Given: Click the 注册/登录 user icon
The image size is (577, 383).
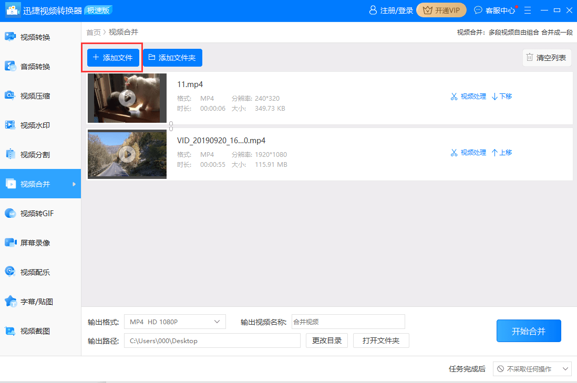Looking at the screenshot, I should 373,10.
